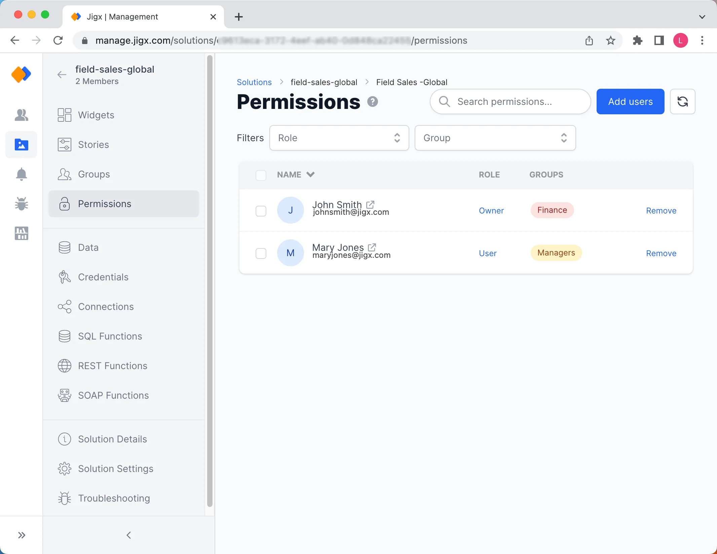Share the page using share icon
The height and width of the screenshot is (554, 717).
point(589,41)
